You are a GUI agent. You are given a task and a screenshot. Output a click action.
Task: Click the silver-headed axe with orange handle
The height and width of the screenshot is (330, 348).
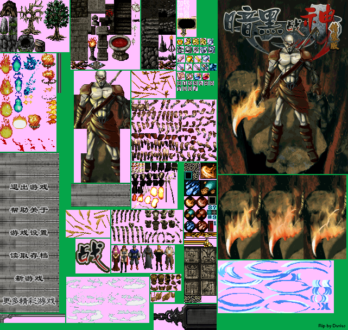tap(206, 59)
